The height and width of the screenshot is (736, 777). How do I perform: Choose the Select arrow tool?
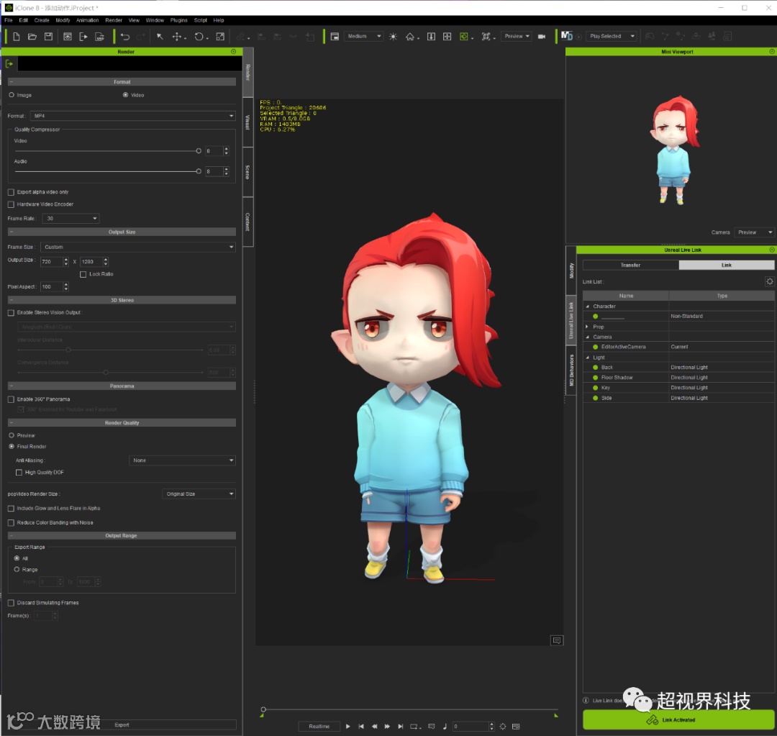click(160, 37)
